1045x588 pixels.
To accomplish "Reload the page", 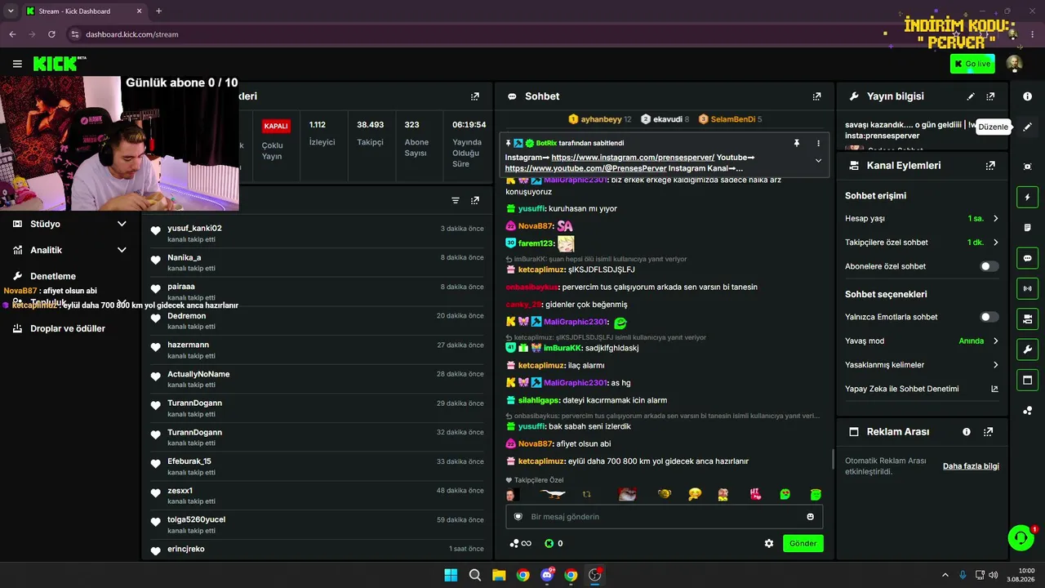I will [x=51, y=34].
